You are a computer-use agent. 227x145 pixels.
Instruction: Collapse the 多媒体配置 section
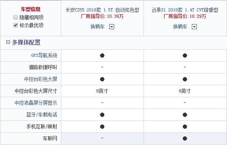pyautogui.click(x=8, y=42)
